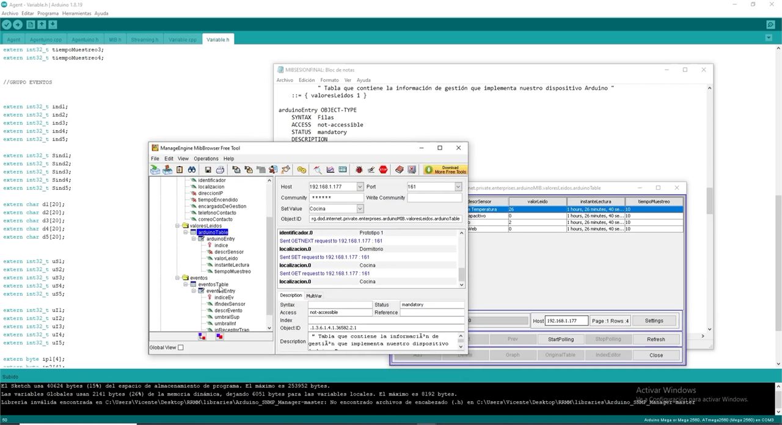The image size is (782, 425).
Task: Switch to the MIB.h tab
Action: point(115,40)
